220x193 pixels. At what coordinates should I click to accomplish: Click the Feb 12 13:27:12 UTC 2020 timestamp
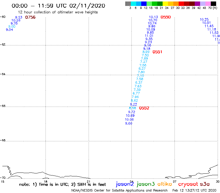point(194,190)
